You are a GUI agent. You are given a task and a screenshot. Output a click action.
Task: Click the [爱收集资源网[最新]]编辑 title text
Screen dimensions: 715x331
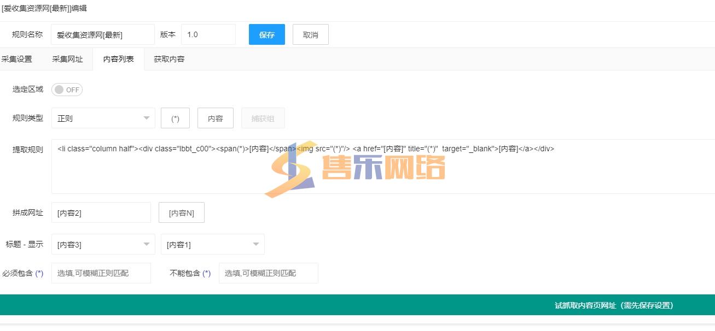pyautogui.click(x=44, y=8)
